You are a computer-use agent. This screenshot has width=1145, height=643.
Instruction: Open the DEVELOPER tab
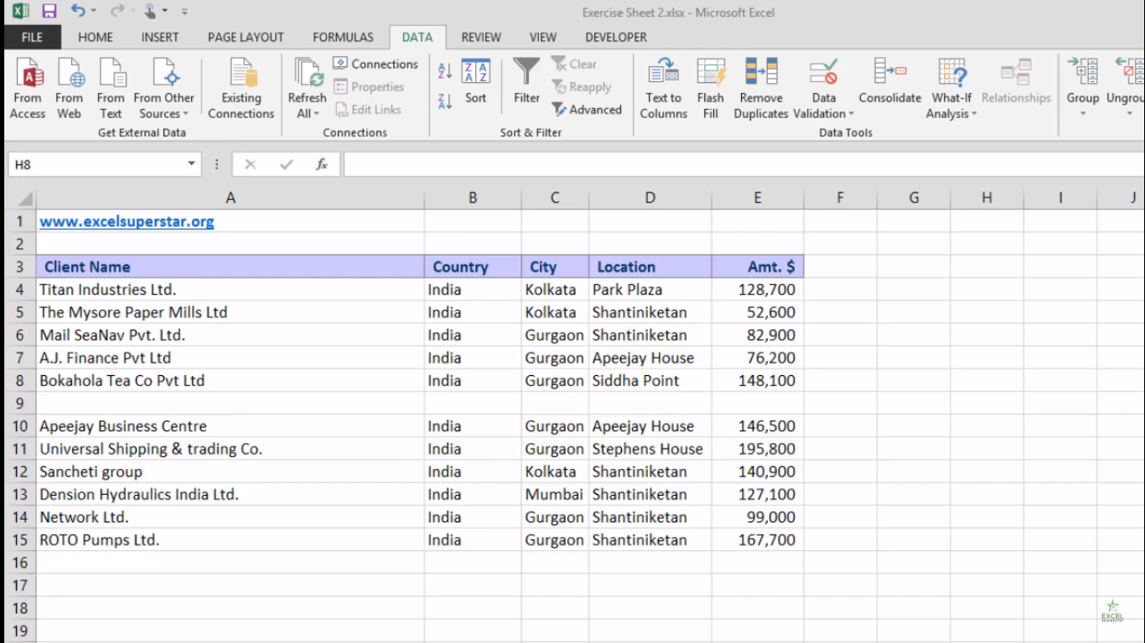[x=616, y=37]
